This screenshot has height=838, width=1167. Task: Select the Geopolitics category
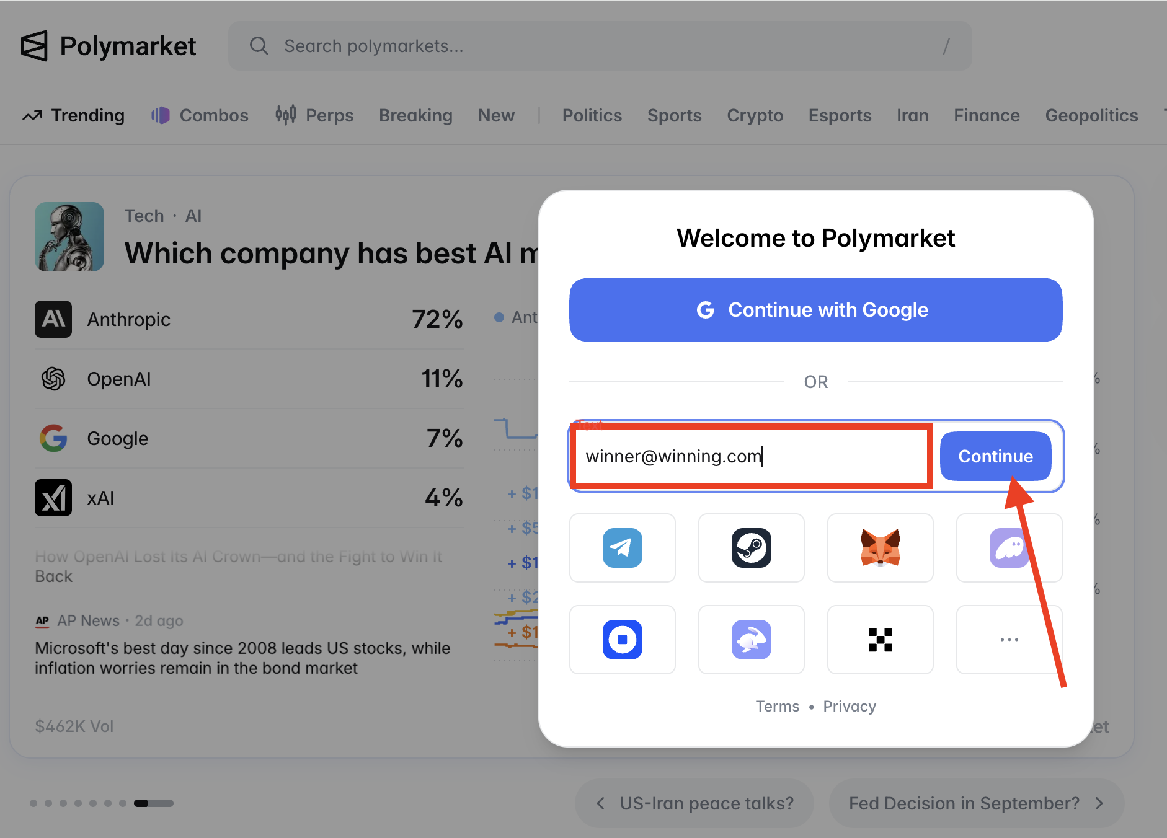1092,115
